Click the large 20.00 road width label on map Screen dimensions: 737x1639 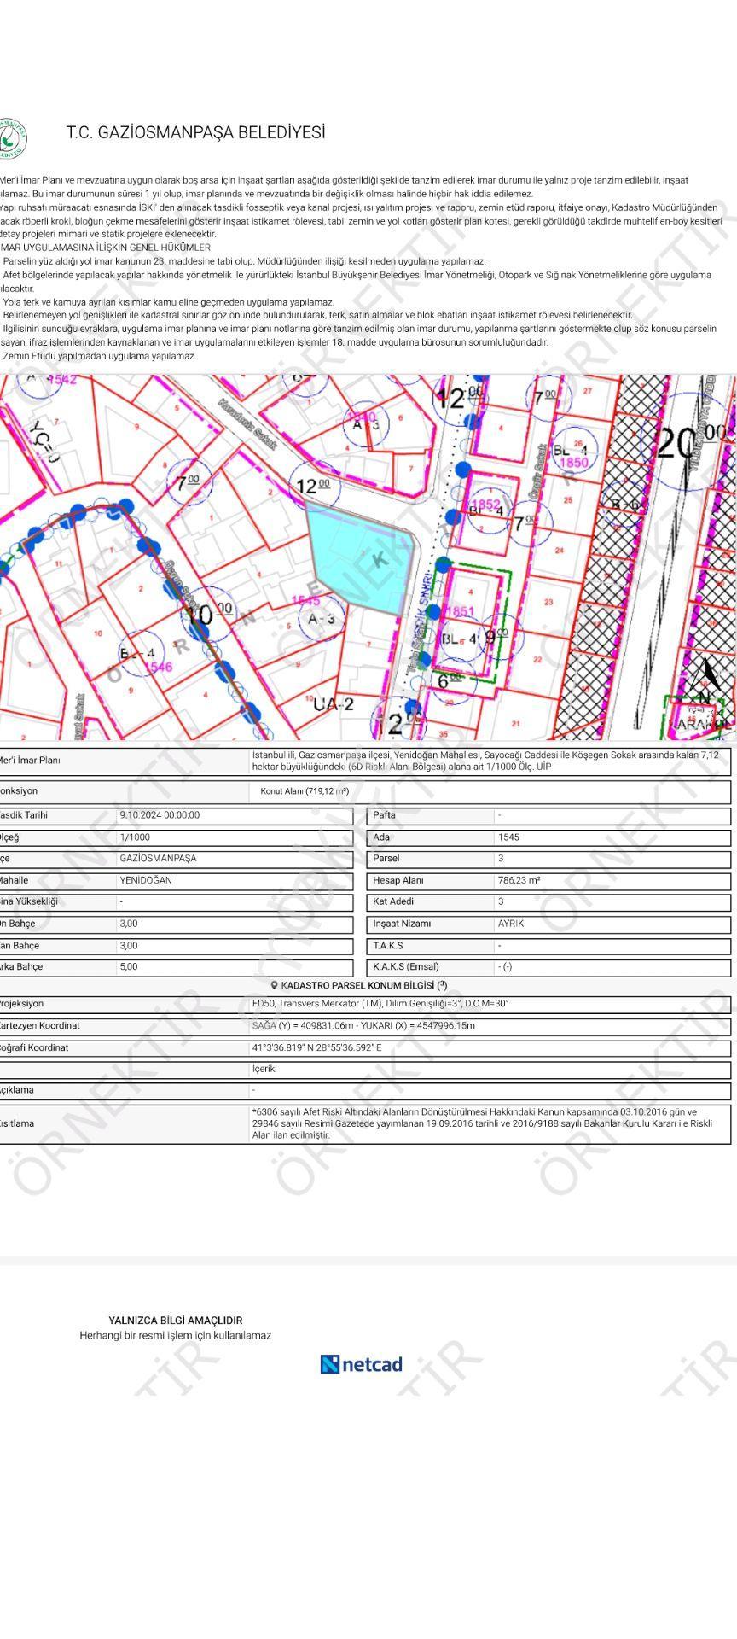[693, 441]
